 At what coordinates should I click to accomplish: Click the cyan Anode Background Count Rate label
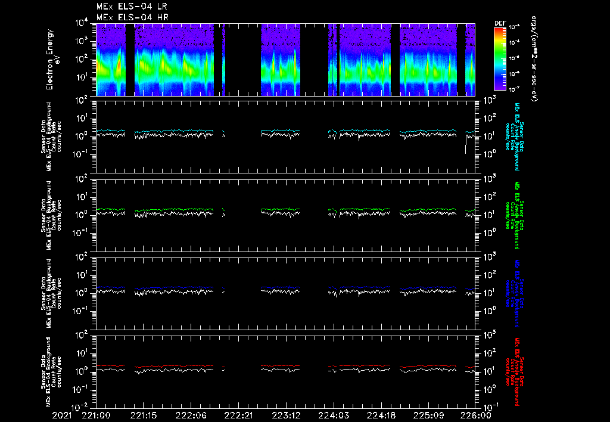pos(514,136)
